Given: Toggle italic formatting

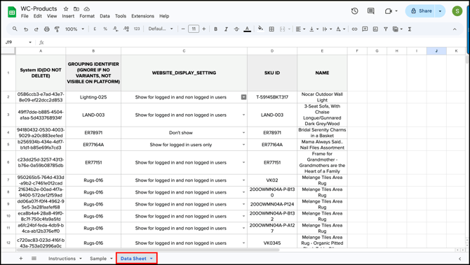Looking at the screenshot, I should point(226,29).
